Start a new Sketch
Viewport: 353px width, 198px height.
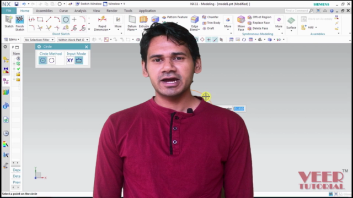[9, 21]
